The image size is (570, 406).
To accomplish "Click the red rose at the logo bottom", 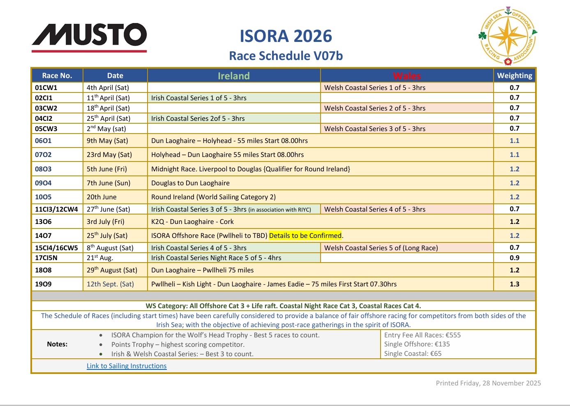I will click(x=508, y=62).
